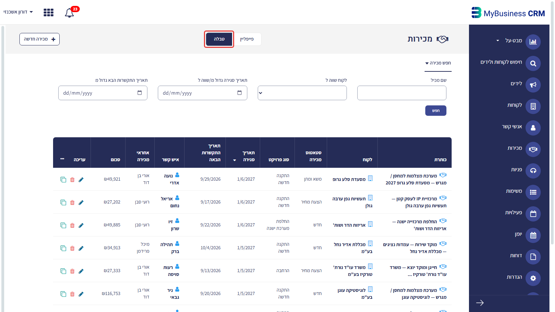Click the חפש search button
The width and height of the screenshot is (555, 312).
coord(436,111)
